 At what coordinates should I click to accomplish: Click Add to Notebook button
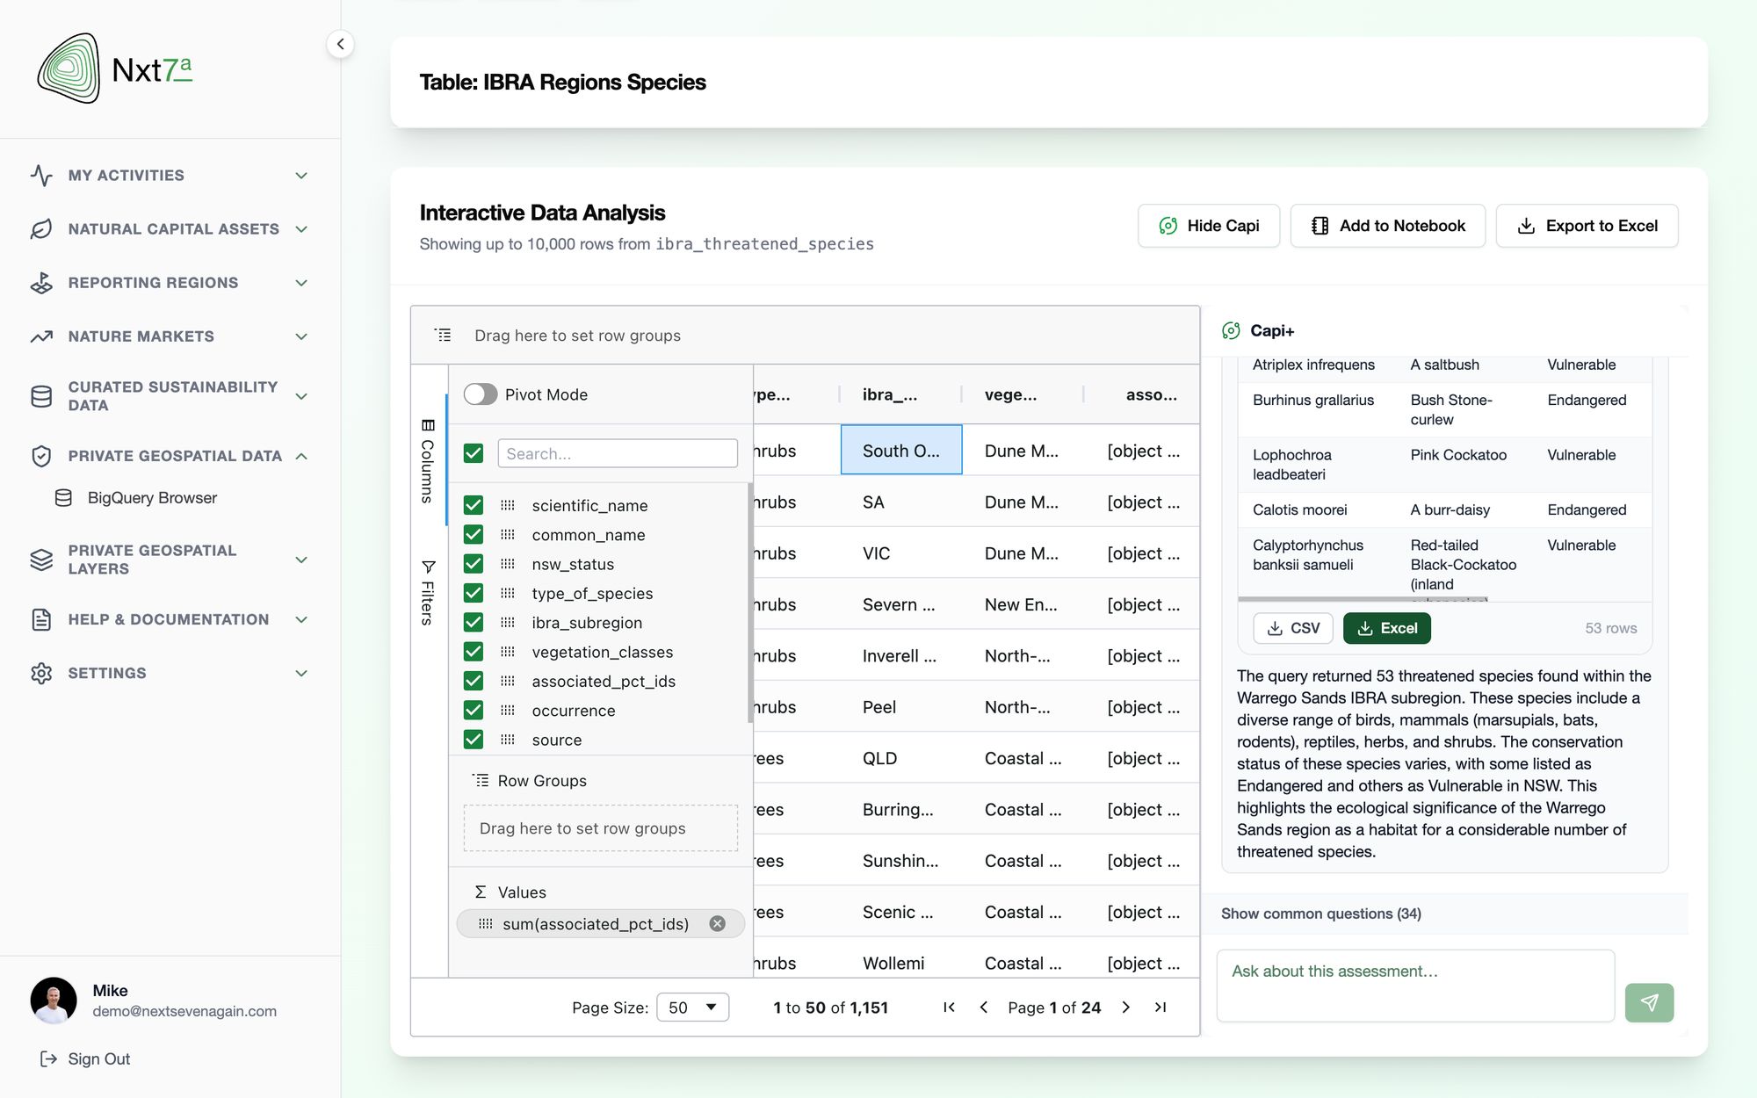pos(1388,226)
